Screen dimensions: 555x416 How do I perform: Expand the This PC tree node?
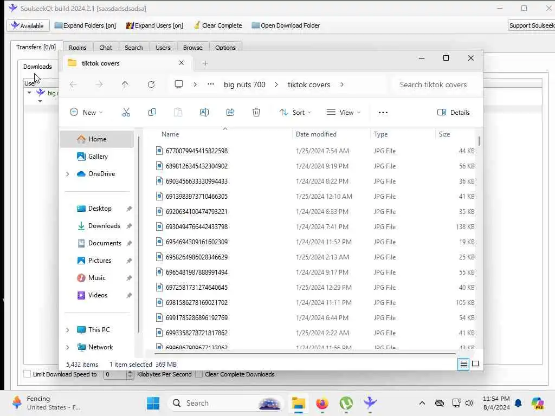point(68,330)
